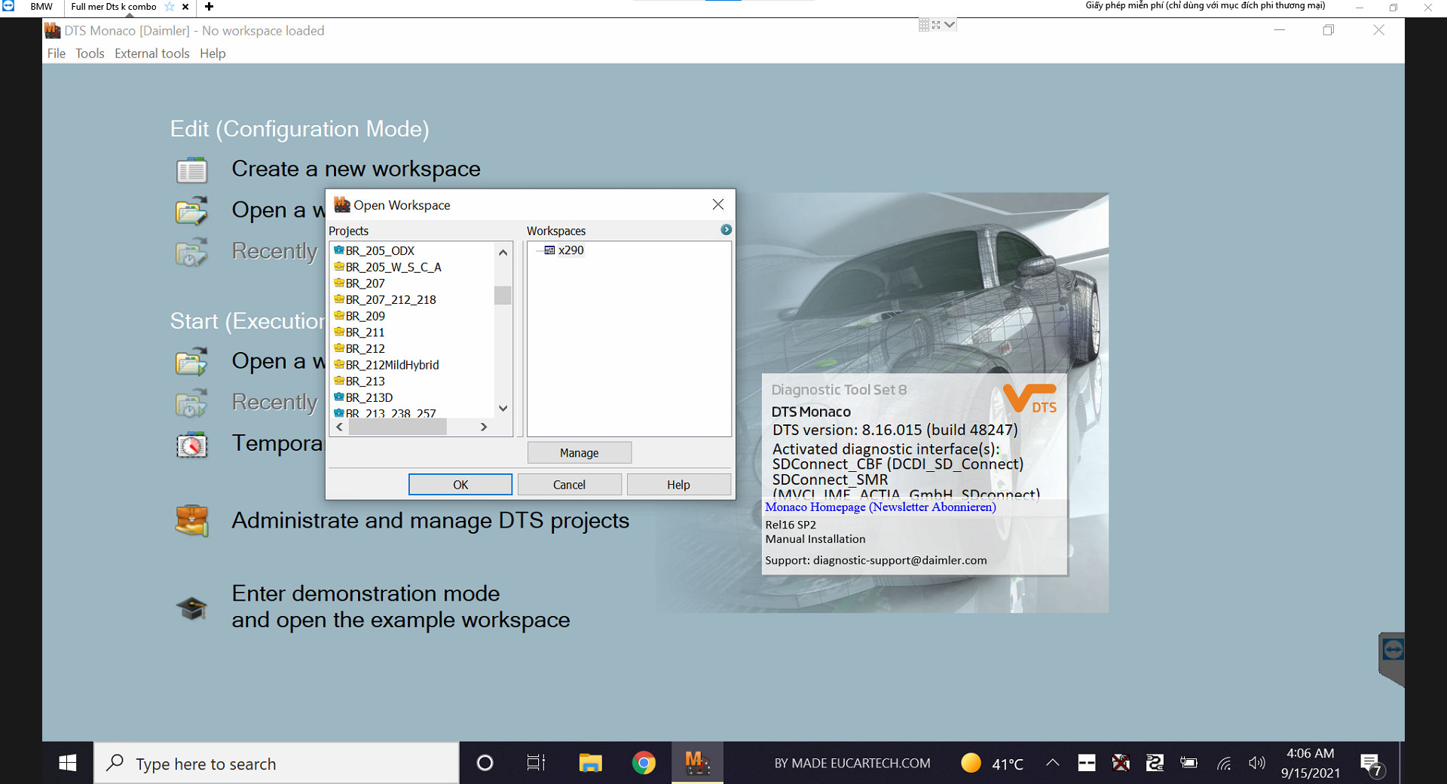
Task: Add a new session tab with plus
Action: click(209, 7)
